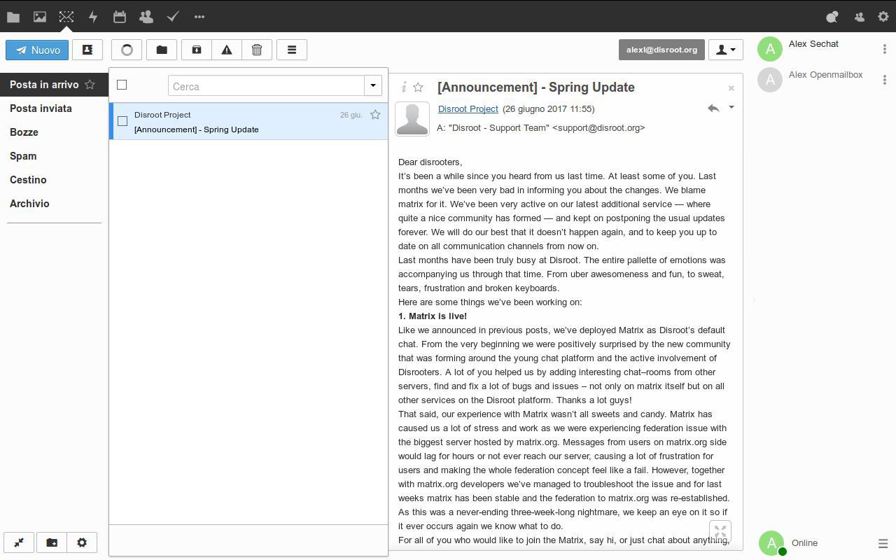Open chat with Alex Sechat
The image size is (896, 560).
[x=813, y=44]
